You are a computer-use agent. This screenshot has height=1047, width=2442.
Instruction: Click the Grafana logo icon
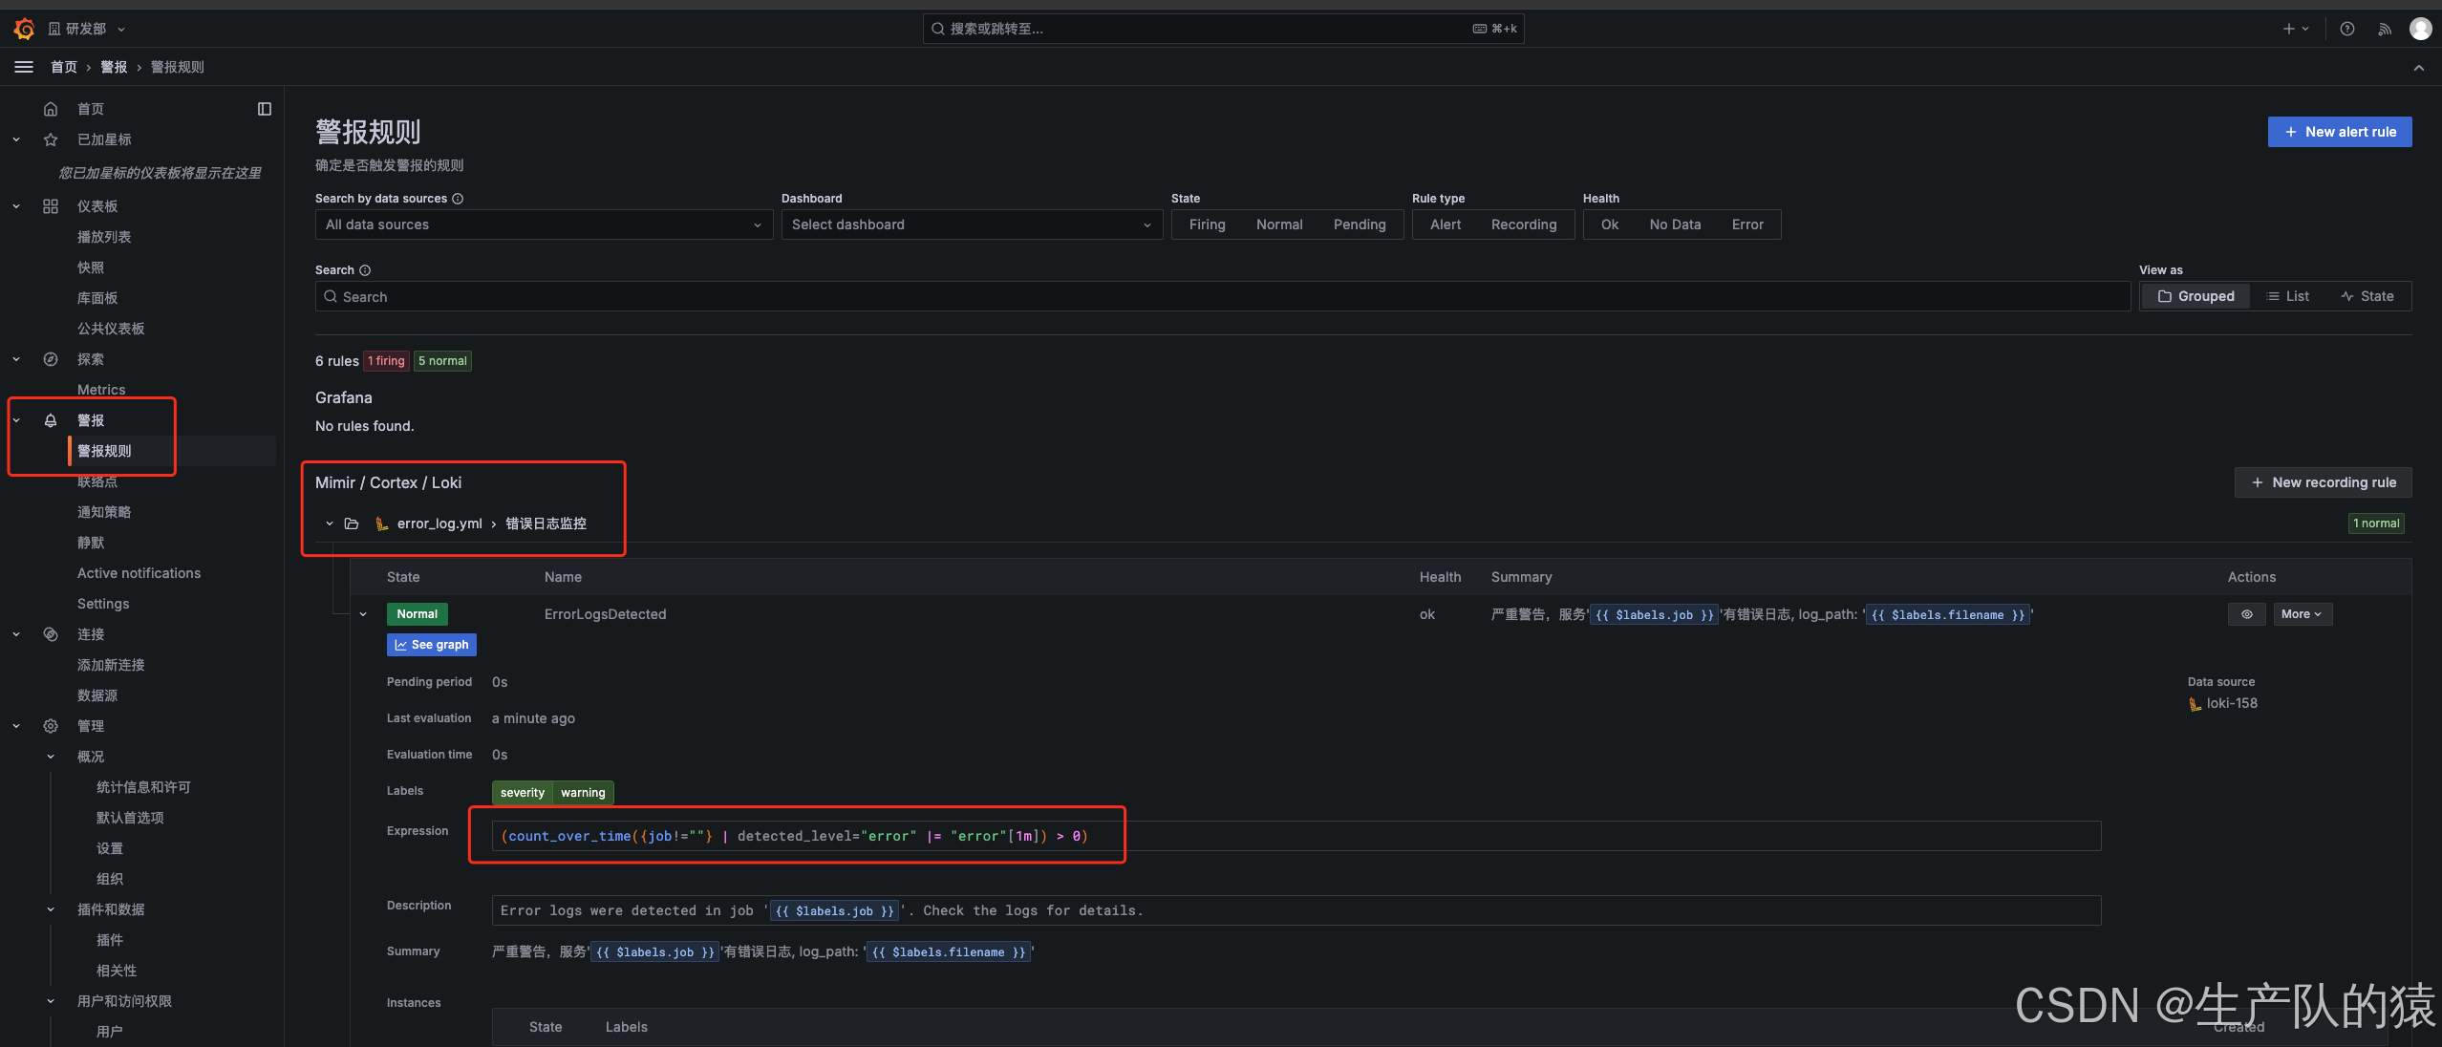click(24, 29)
